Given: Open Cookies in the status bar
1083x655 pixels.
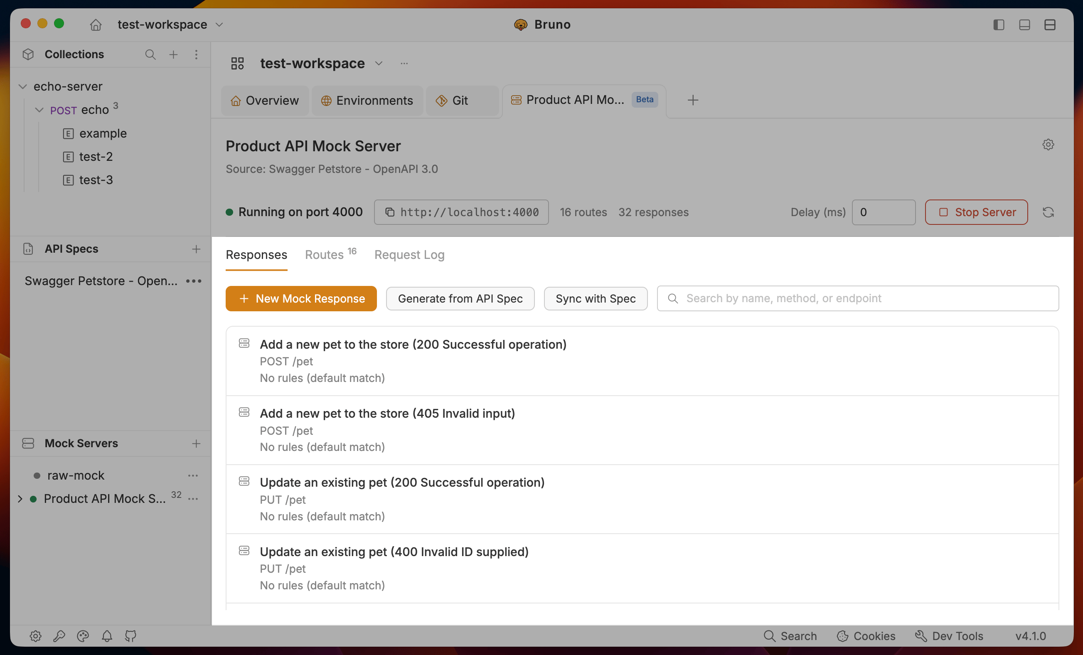Looking at the screenshot, I should (866, 636).
